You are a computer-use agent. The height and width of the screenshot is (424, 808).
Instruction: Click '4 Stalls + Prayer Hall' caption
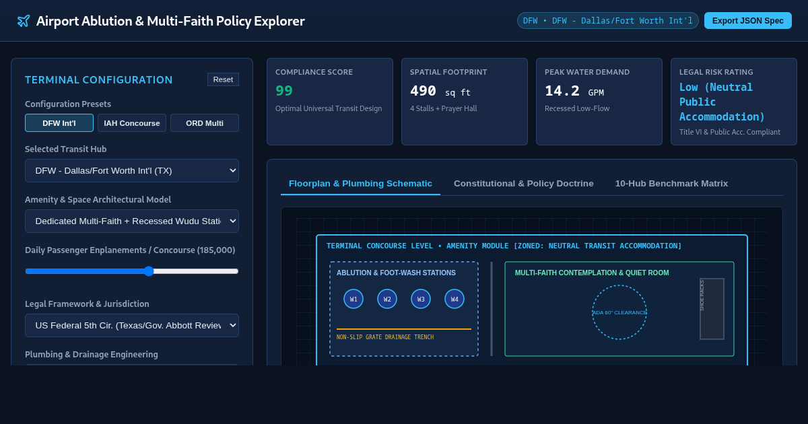(443, 108)
